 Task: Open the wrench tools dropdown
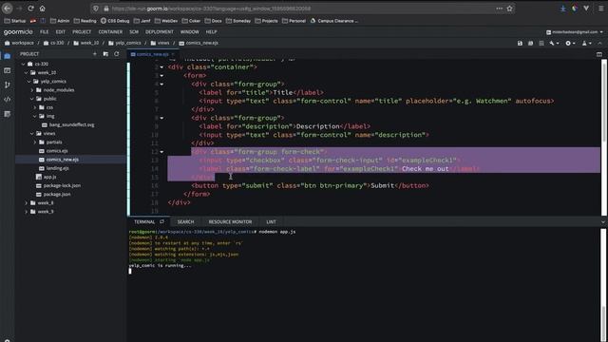click(x=554, y=44)
